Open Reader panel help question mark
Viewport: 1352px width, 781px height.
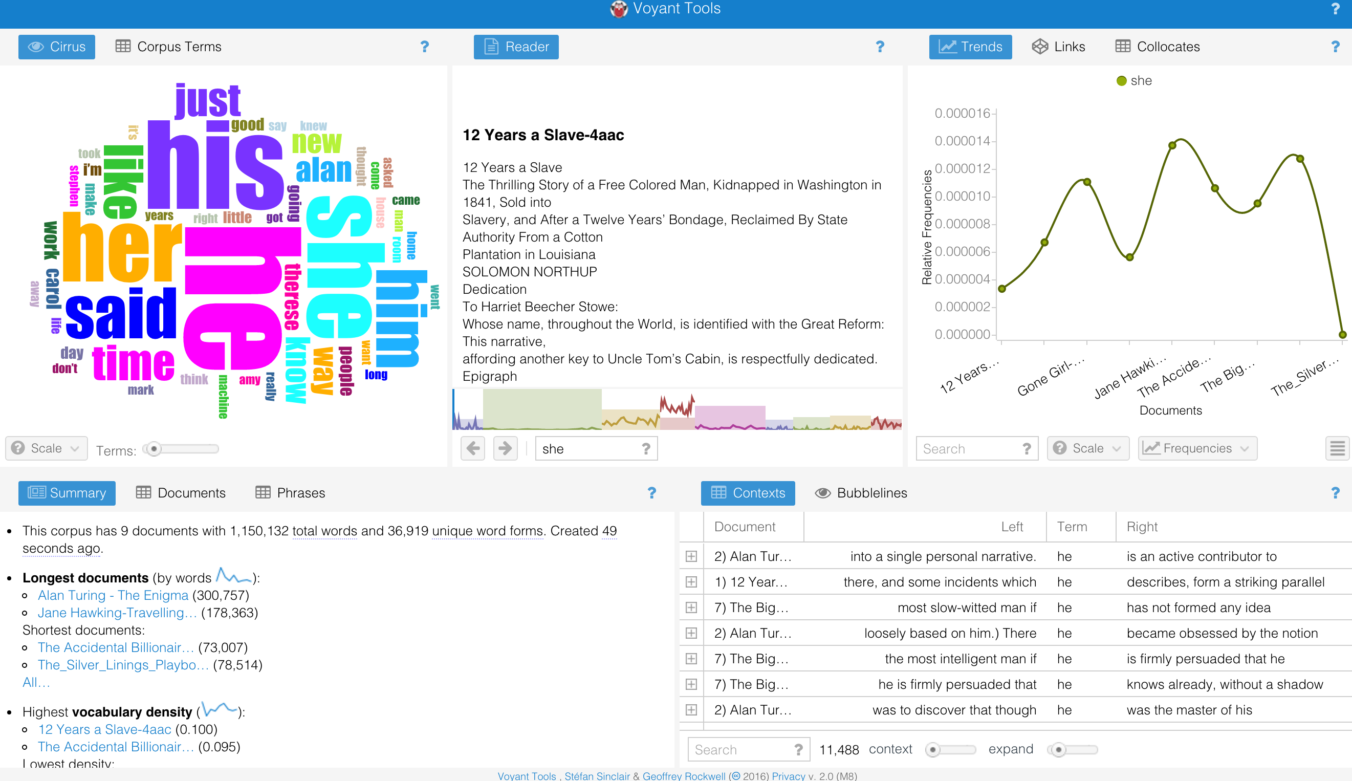tap(880, 47)
